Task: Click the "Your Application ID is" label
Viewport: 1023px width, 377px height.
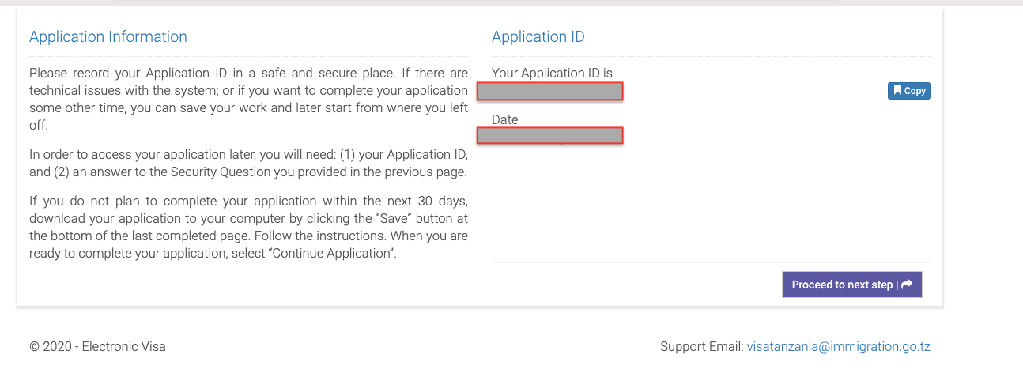Action: coord(552,73)
